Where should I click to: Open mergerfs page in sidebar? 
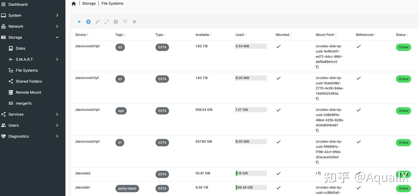tap(33, 103)
